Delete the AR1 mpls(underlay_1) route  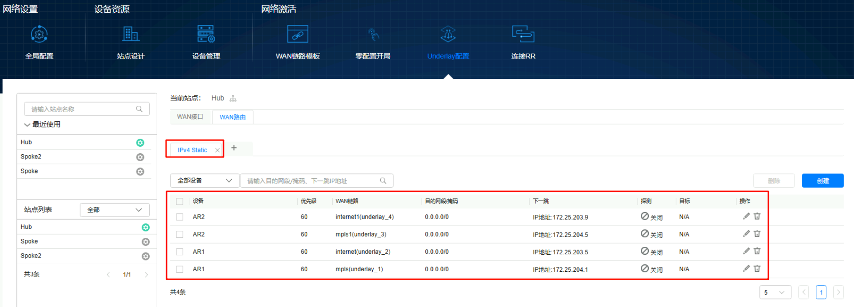(757, 268)
